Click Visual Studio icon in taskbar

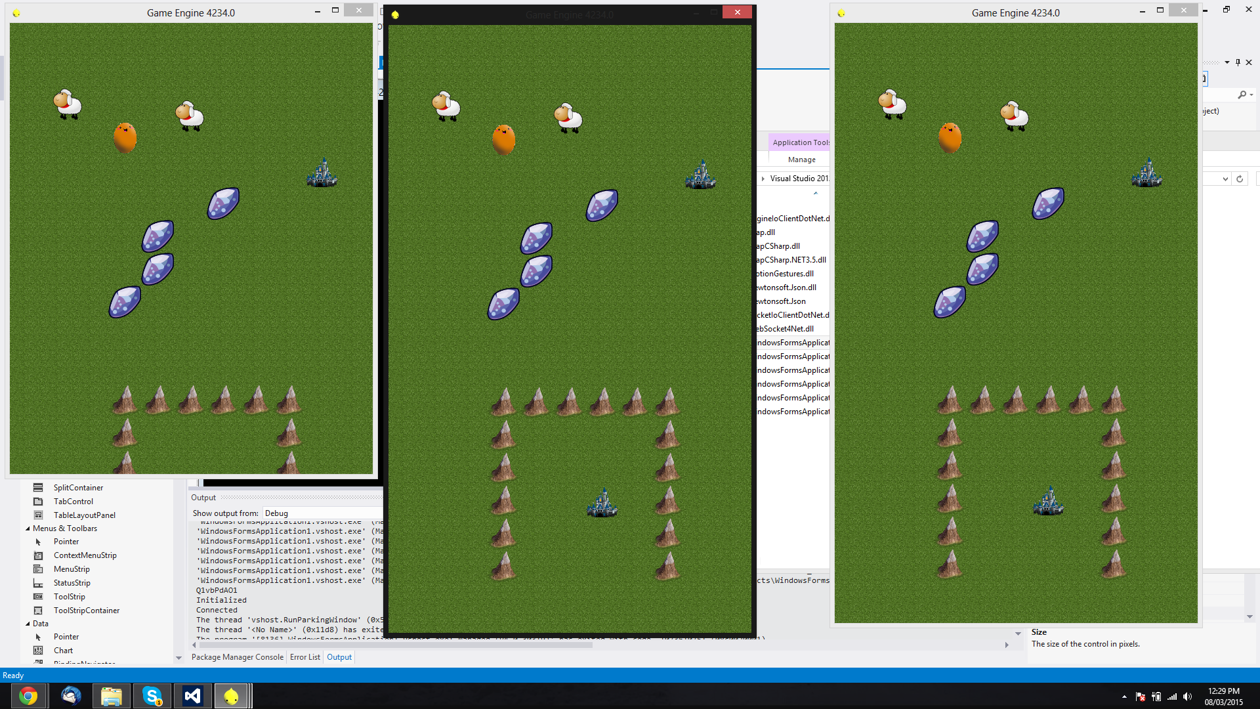point(192,696)
